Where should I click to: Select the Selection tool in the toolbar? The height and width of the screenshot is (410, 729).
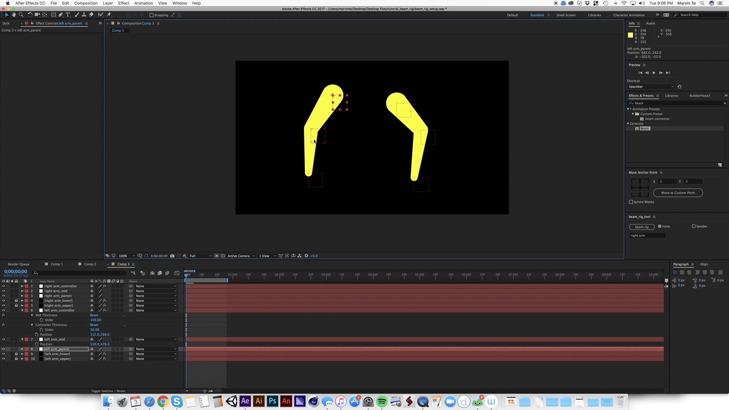point(6,15)
